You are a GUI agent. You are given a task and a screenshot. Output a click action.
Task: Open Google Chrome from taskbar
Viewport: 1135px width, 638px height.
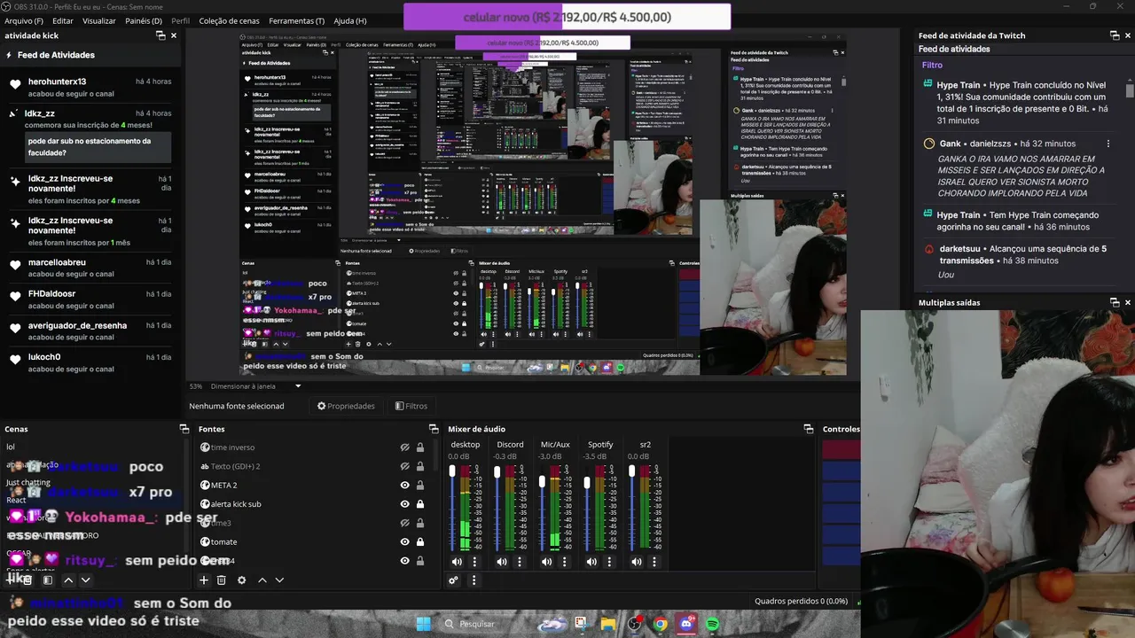[x=661, y=624]
